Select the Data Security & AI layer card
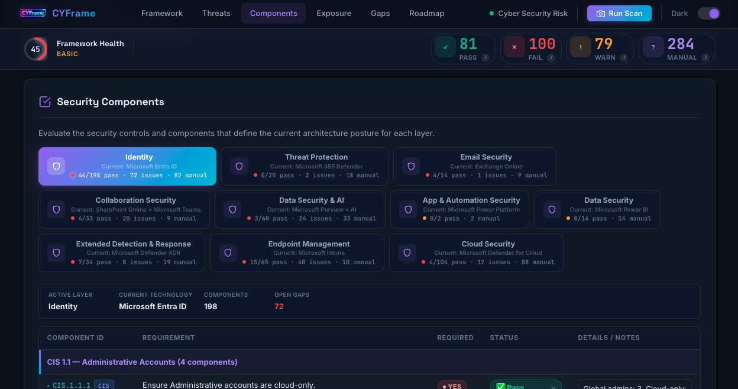 click(300, 209)
